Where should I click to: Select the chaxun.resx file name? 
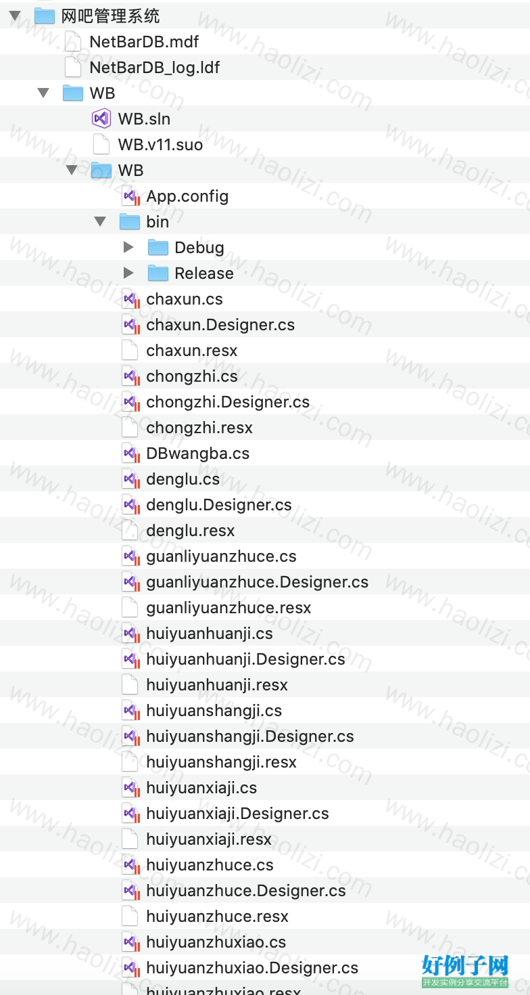coord(192,351)
